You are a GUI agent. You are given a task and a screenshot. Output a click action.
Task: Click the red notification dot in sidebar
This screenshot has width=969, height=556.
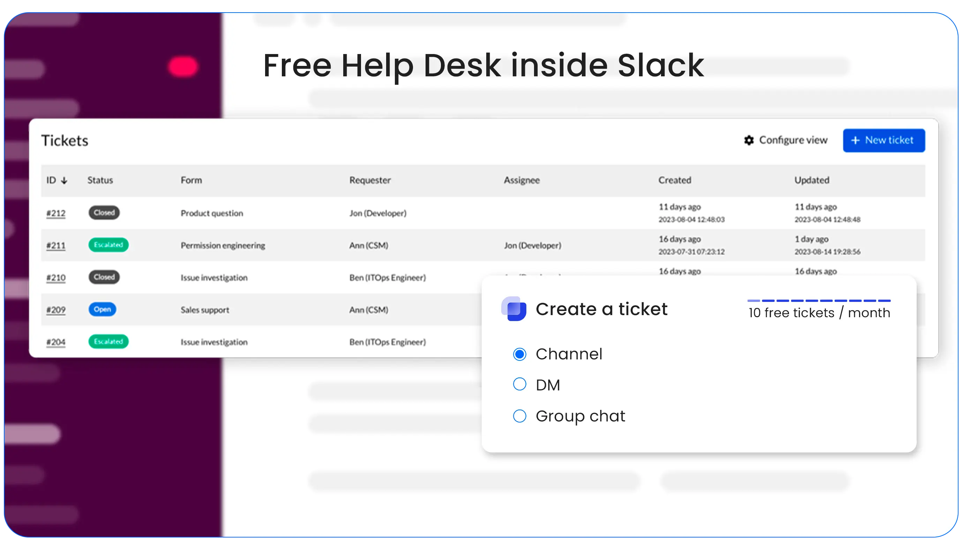point(183,67)
